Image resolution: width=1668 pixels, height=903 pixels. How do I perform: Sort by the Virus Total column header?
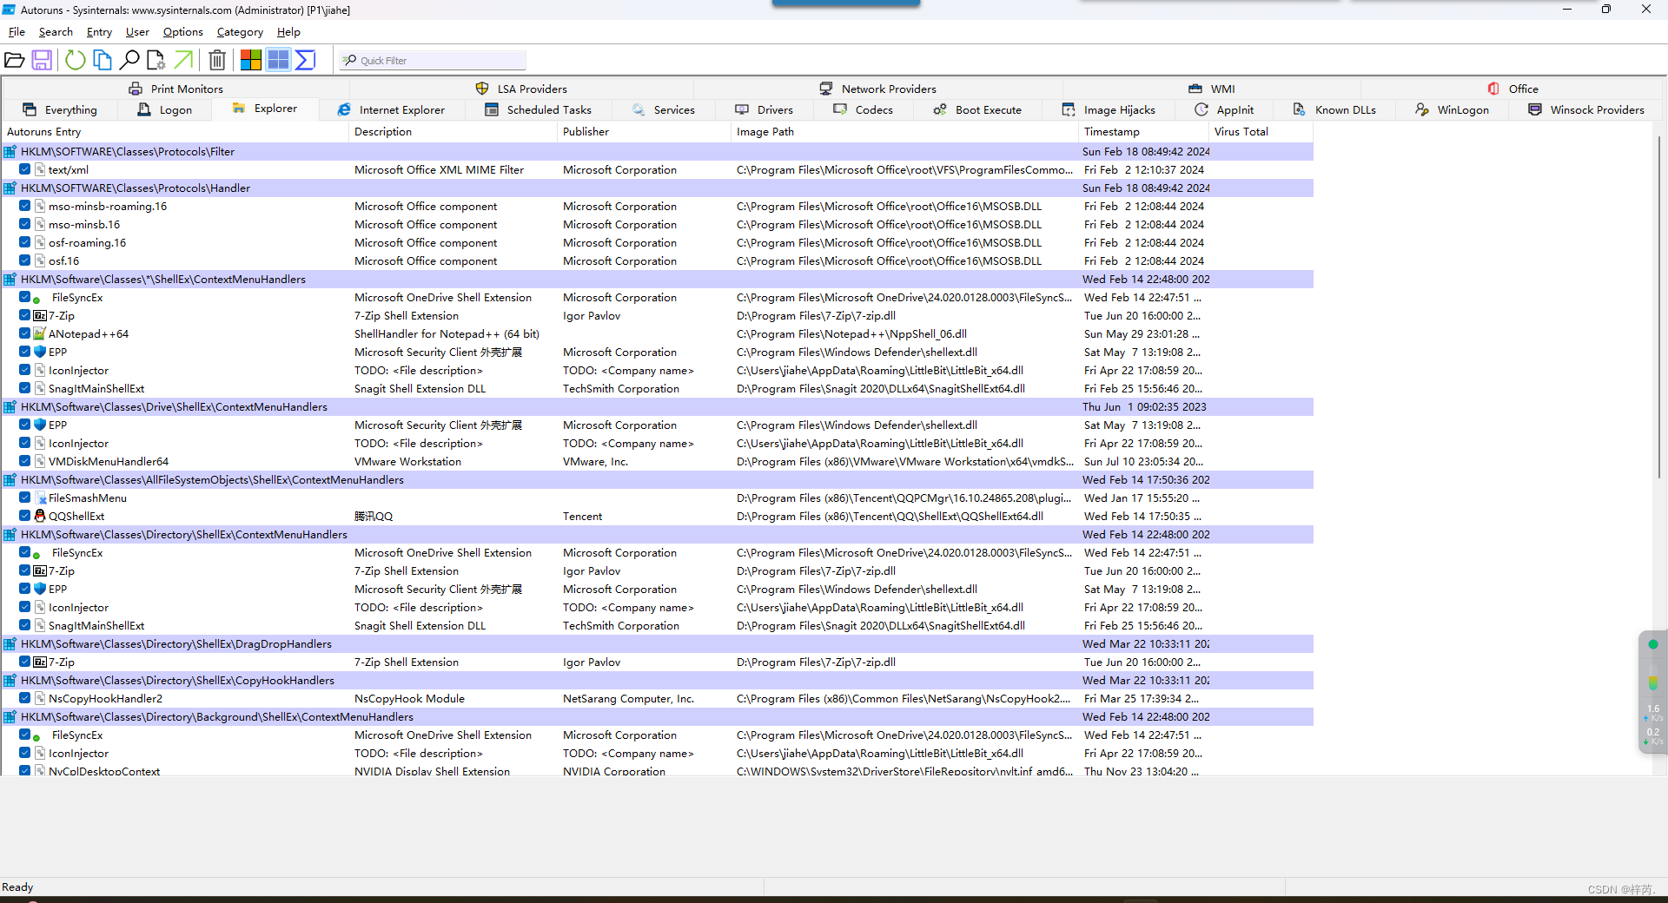pos(1261,132)
